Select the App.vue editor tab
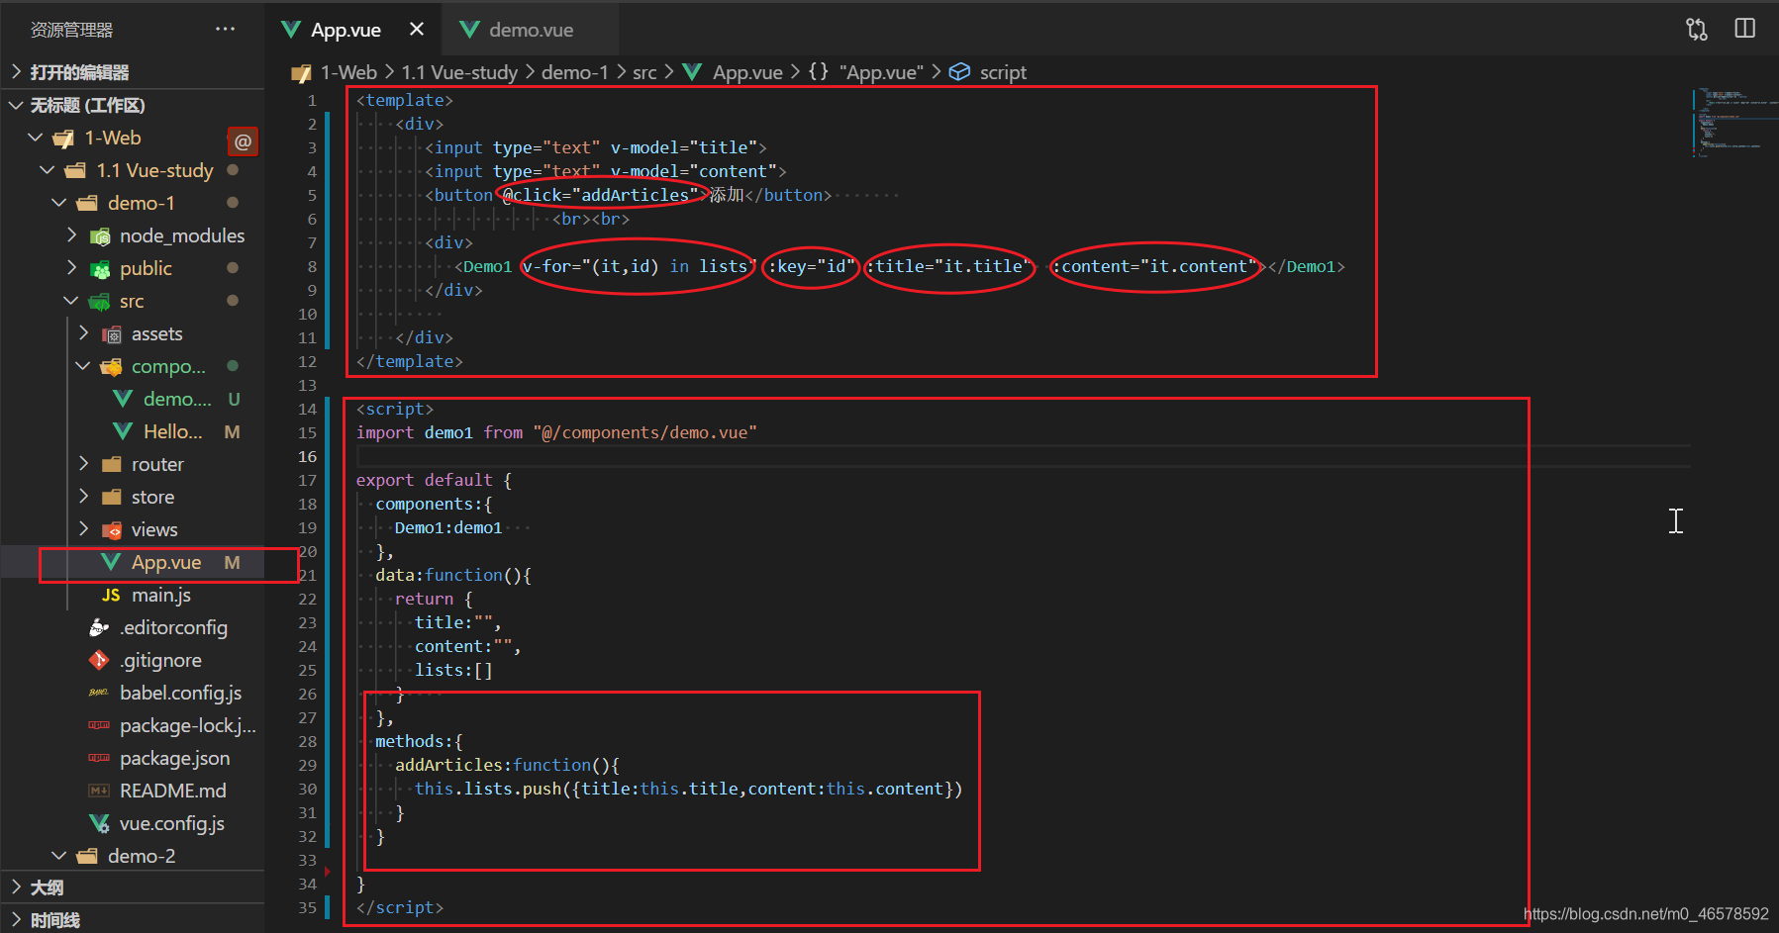Viewport: 1779px width, 933px height. pos(346,30)
